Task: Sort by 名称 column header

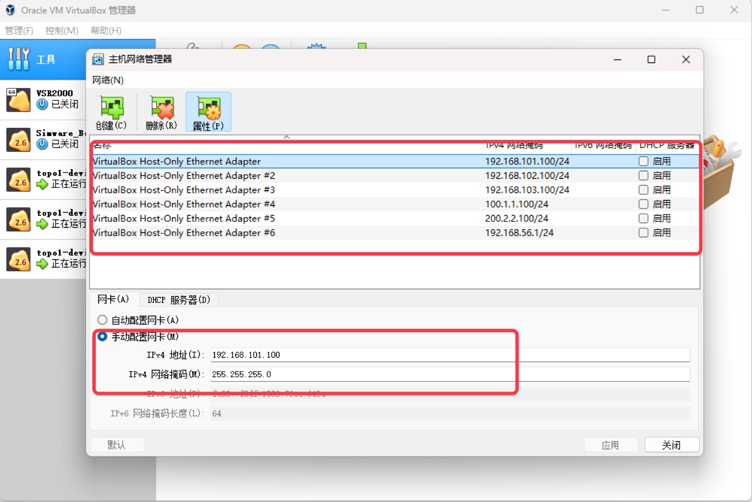Action: point(286,146)
